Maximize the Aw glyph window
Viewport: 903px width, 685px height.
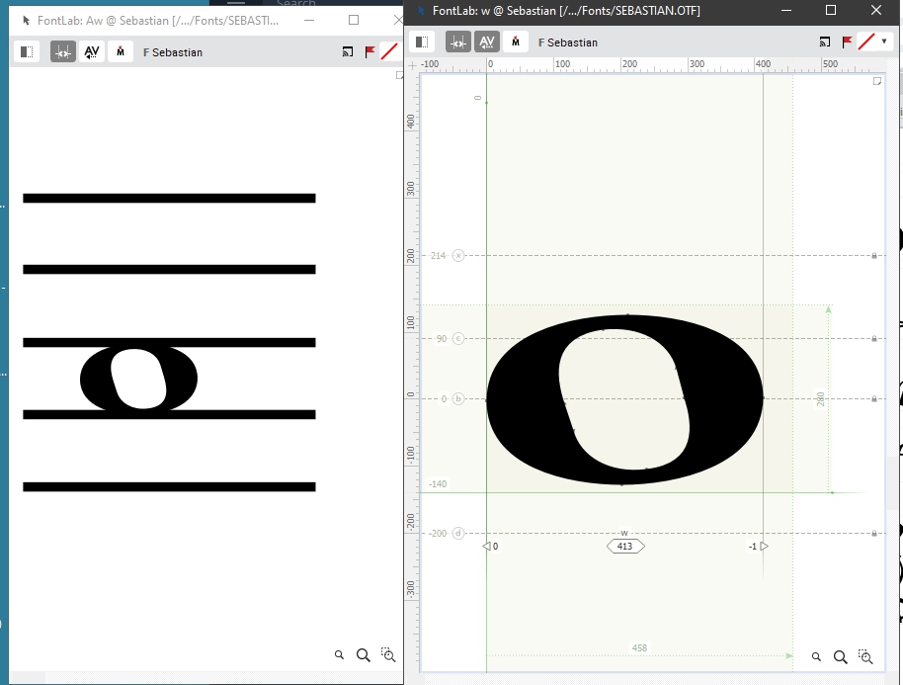pyautogui.click(x=354, y=20)
